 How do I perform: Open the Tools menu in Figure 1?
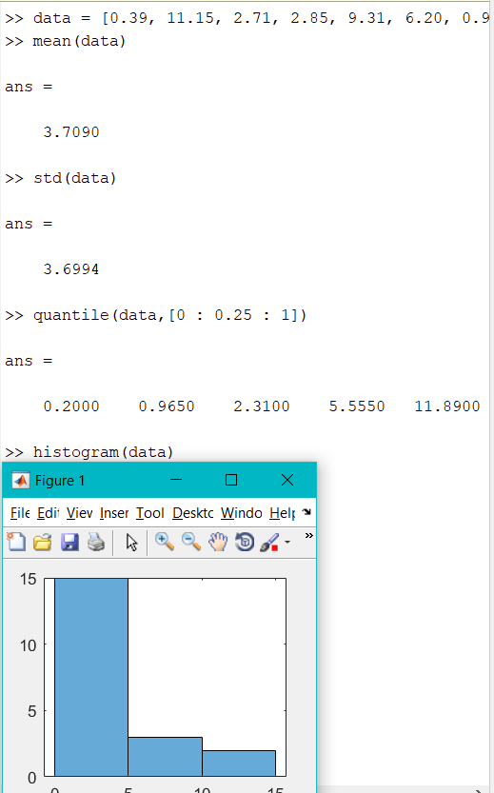point(150,513)
